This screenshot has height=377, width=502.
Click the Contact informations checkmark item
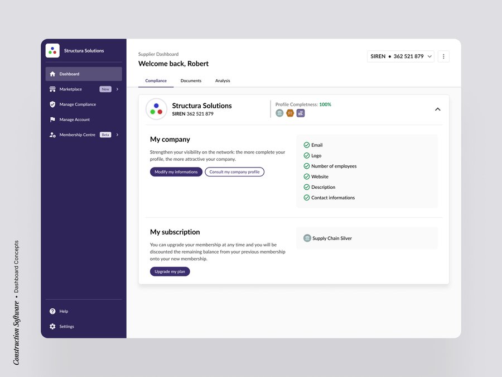coord(329,198)
